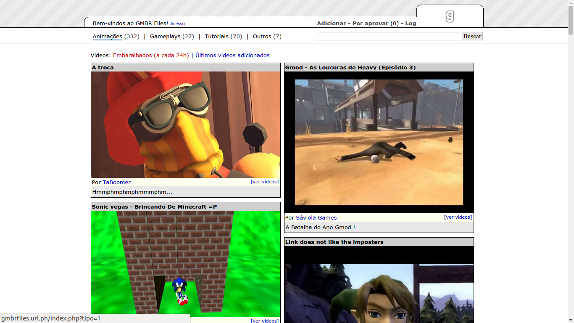Focus the search text field

389,37
